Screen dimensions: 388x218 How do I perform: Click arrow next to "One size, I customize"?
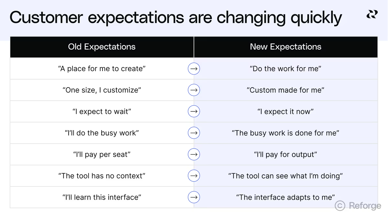[194, 90]
